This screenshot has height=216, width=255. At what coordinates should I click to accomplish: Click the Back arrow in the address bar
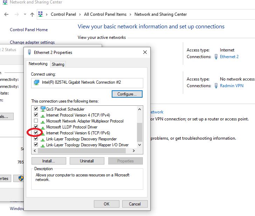tap(7, 14)
